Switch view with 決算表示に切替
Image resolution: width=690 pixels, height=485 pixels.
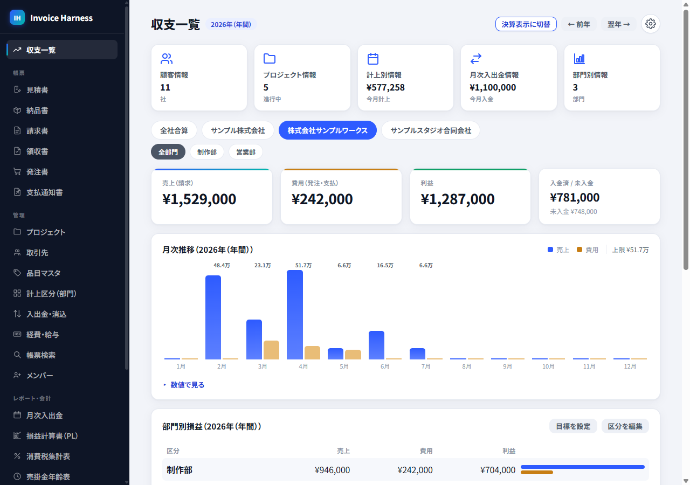point(526,24)
